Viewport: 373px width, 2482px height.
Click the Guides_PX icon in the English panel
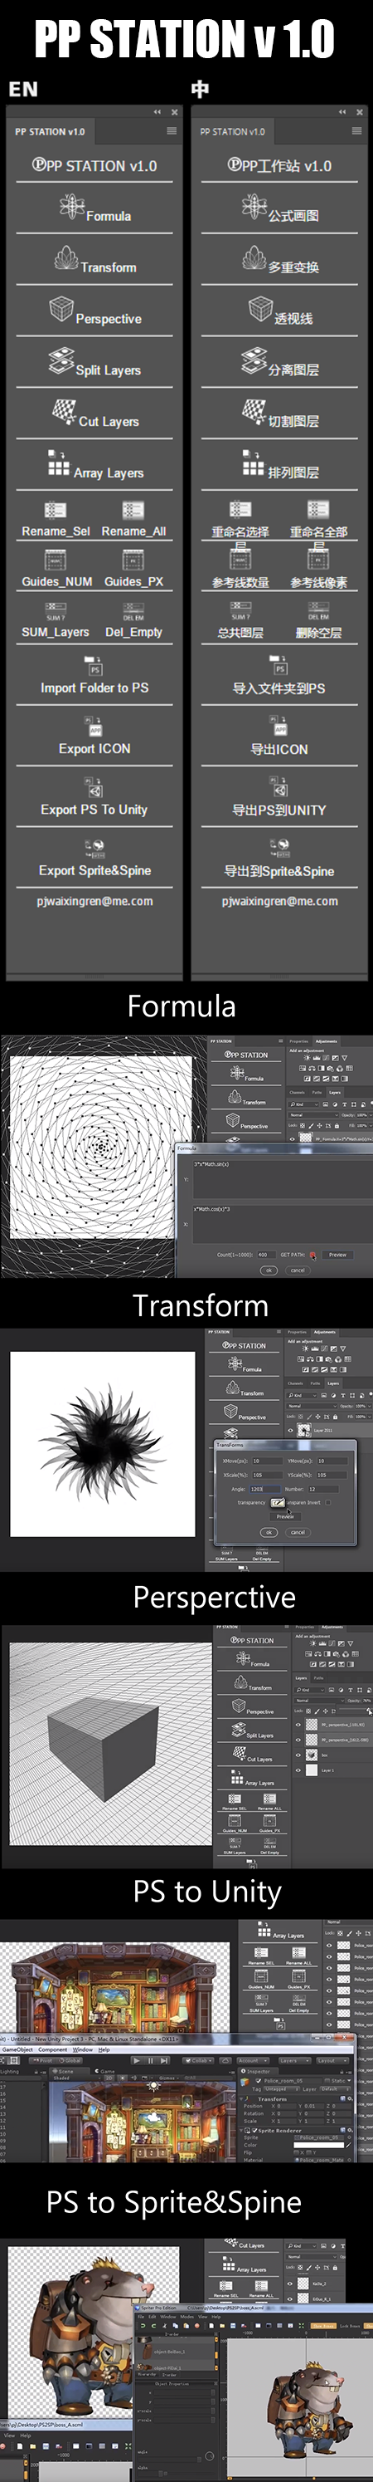(133, 561)
